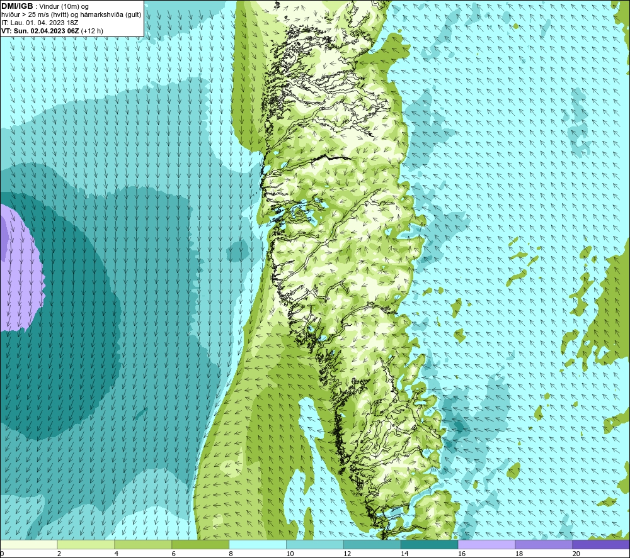
Task: Click the 'VT: Sun. 02.04.2023 06Z (+12 h)' line
Action: (x=52, y=30)
